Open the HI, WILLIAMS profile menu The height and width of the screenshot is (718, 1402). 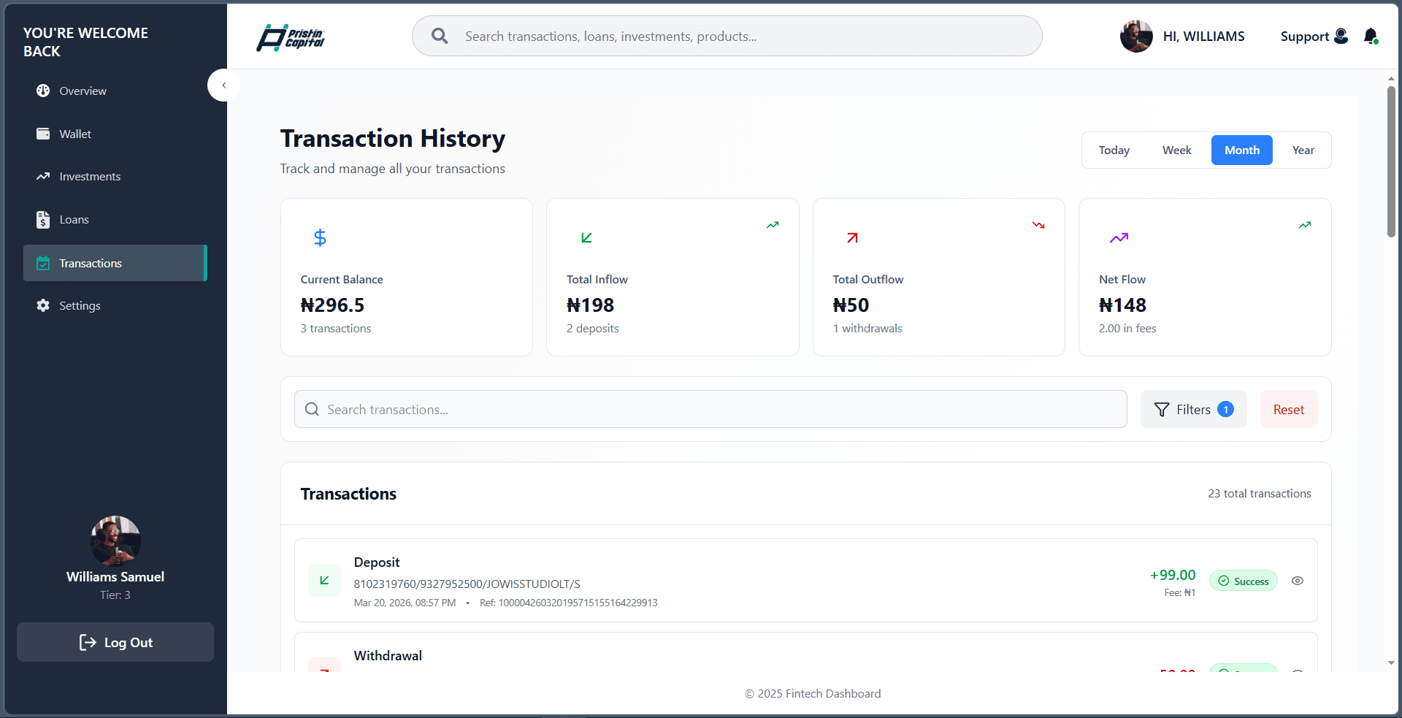pyautogui.click(x=1182, y=36)
